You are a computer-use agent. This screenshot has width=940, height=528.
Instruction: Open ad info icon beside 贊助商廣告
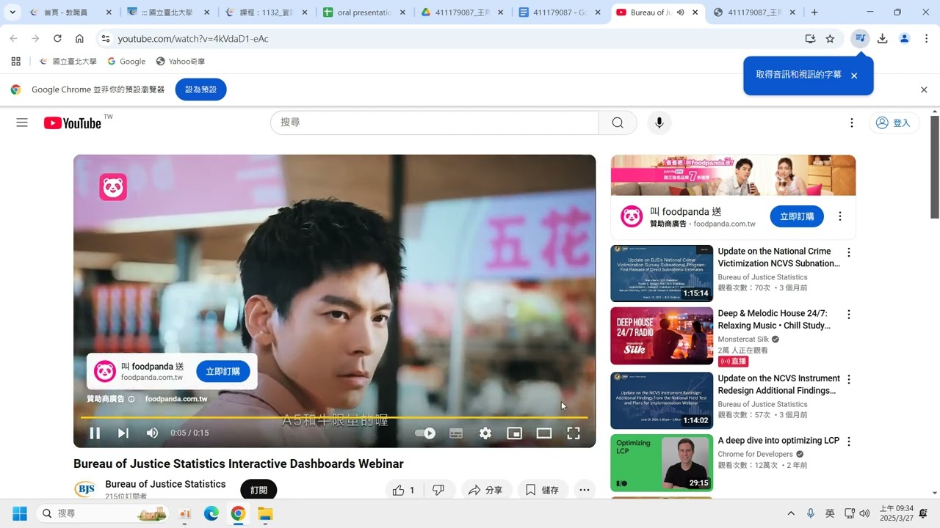point(131,399)
